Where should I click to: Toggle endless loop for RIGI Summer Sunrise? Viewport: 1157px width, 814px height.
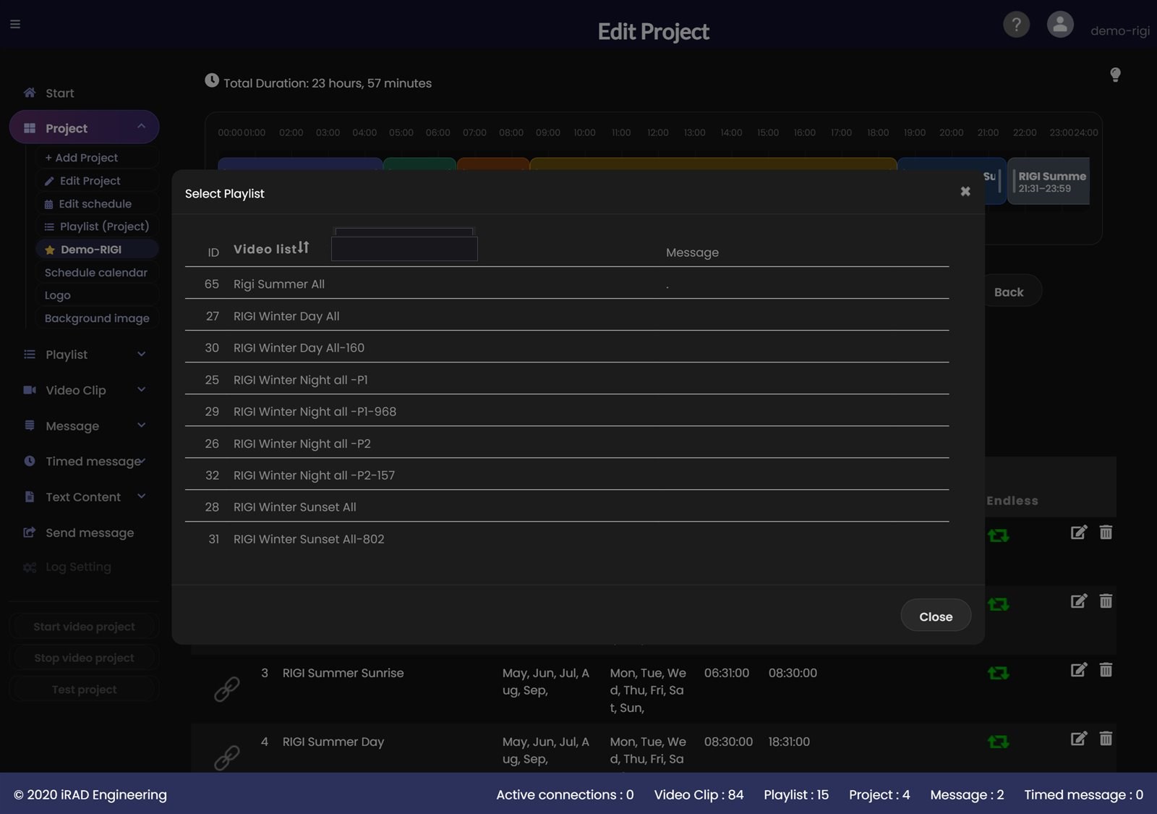pyautogui.click(x=999, y=673)
